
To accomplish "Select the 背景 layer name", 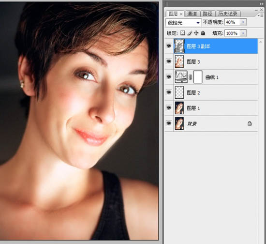I will (192, 123).
